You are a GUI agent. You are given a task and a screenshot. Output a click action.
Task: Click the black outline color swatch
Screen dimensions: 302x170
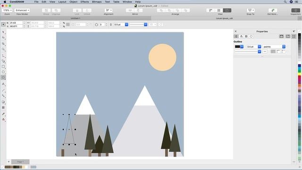click(x=237, y=47)
